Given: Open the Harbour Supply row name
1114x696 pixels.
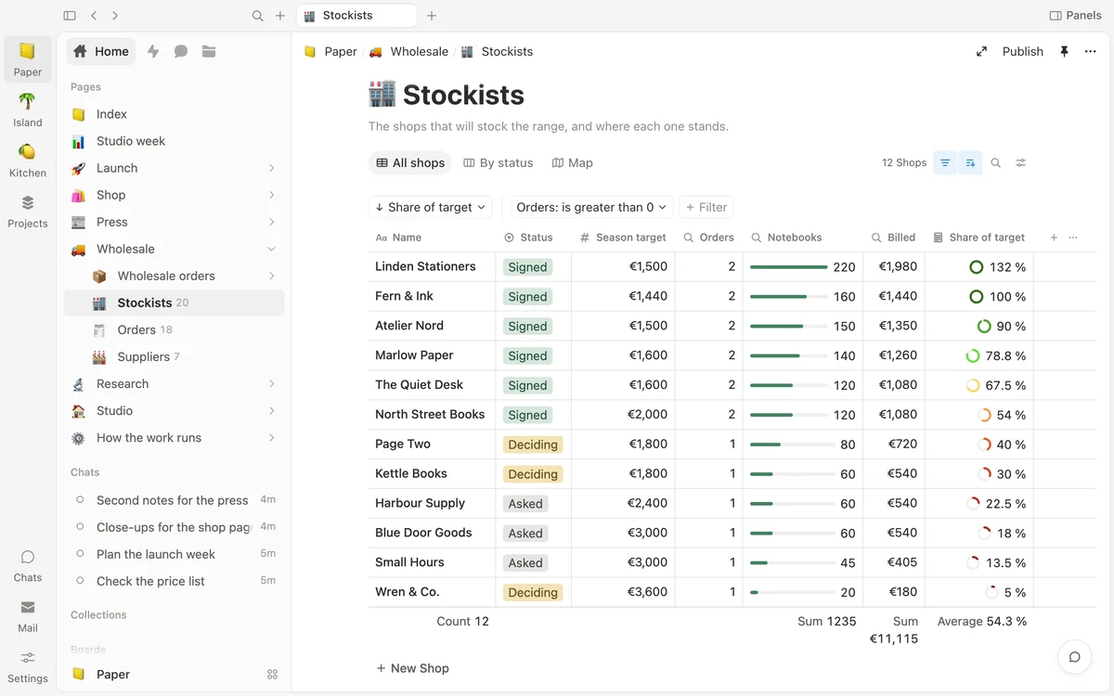Looking at the screenshot, I should (x=420, y=503).
